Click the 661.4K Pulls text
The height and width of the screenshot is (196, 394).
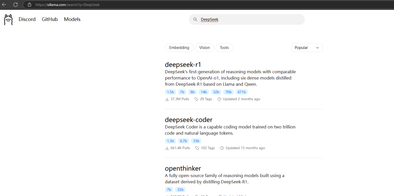180,148
